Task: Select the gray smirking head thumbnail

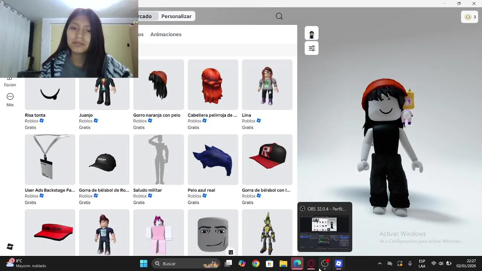Action: (213, 233)
